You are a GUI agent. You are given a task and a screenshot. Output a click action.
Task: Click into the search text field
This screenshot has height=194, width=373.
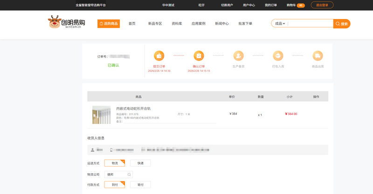310,24
